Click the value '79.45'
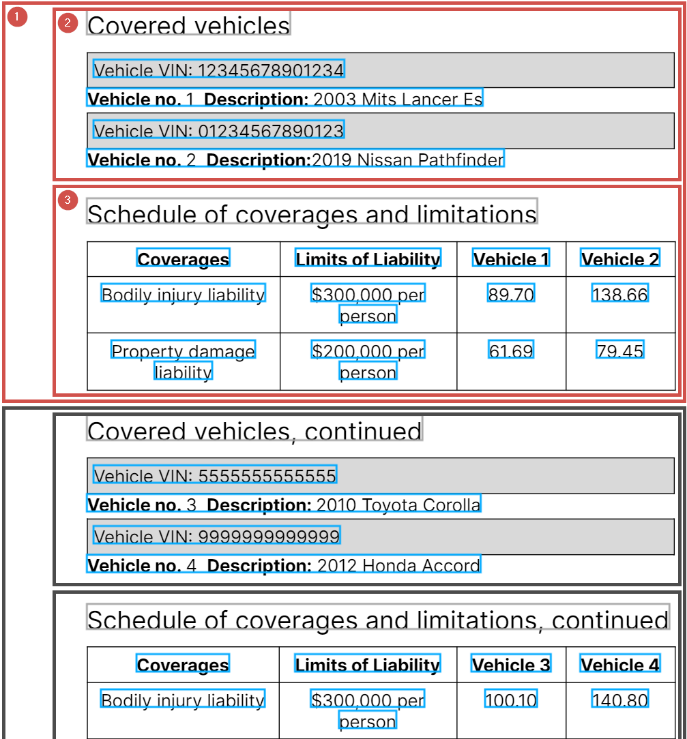687x739 pixels. (x=620, y=349)
